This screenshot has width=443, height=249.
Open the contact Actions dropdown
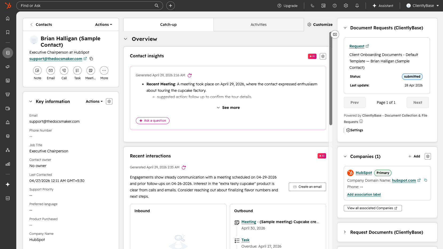pyautogui.click(x=104, y=25)
